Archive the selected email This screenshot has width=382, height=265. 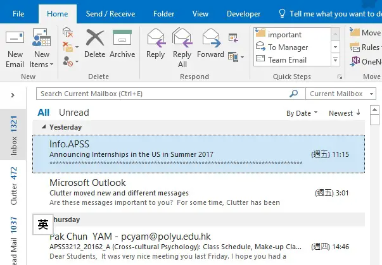tap(122, 44)
